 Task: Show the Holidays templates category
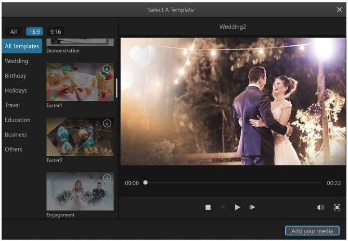(x=16, y=91)
